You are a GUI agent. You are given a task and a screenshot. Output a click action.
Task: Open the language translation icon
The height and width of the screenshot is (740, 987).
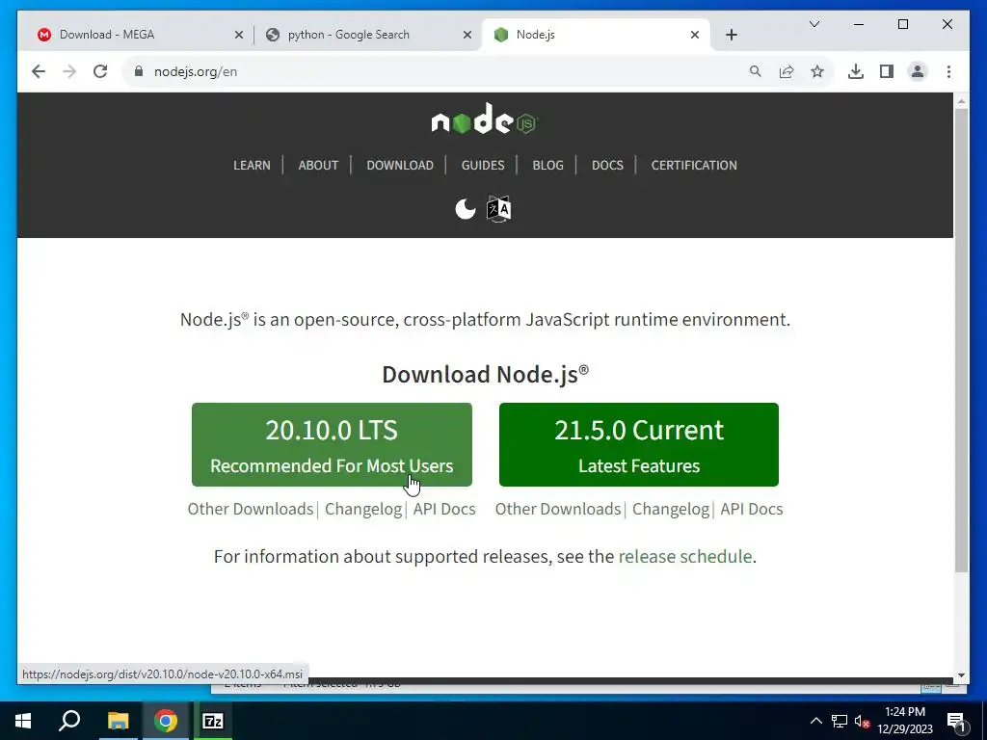click(498, 209)
